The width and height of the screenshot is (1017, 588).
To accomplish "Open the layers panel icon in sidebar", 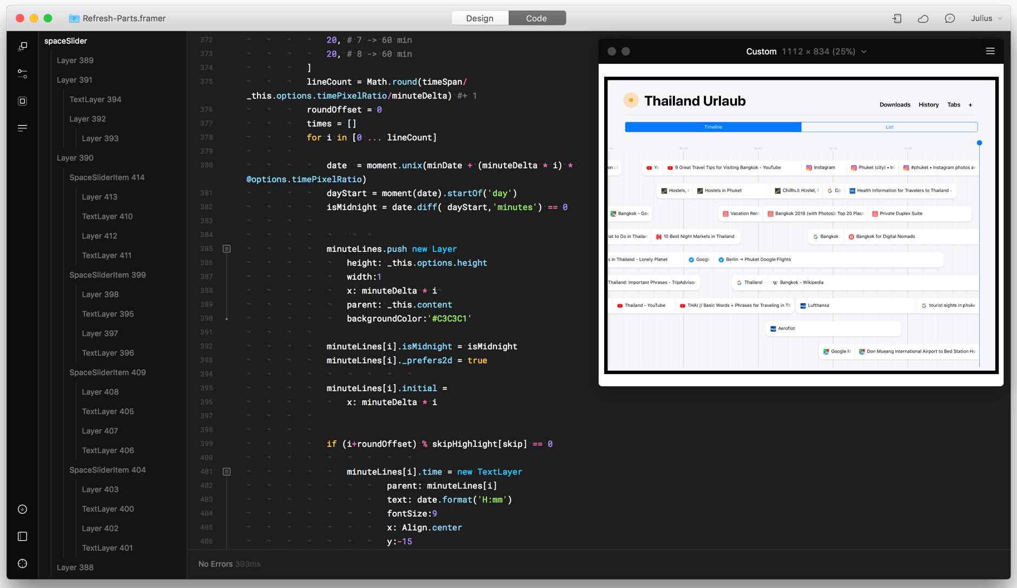I will [22, 46].
